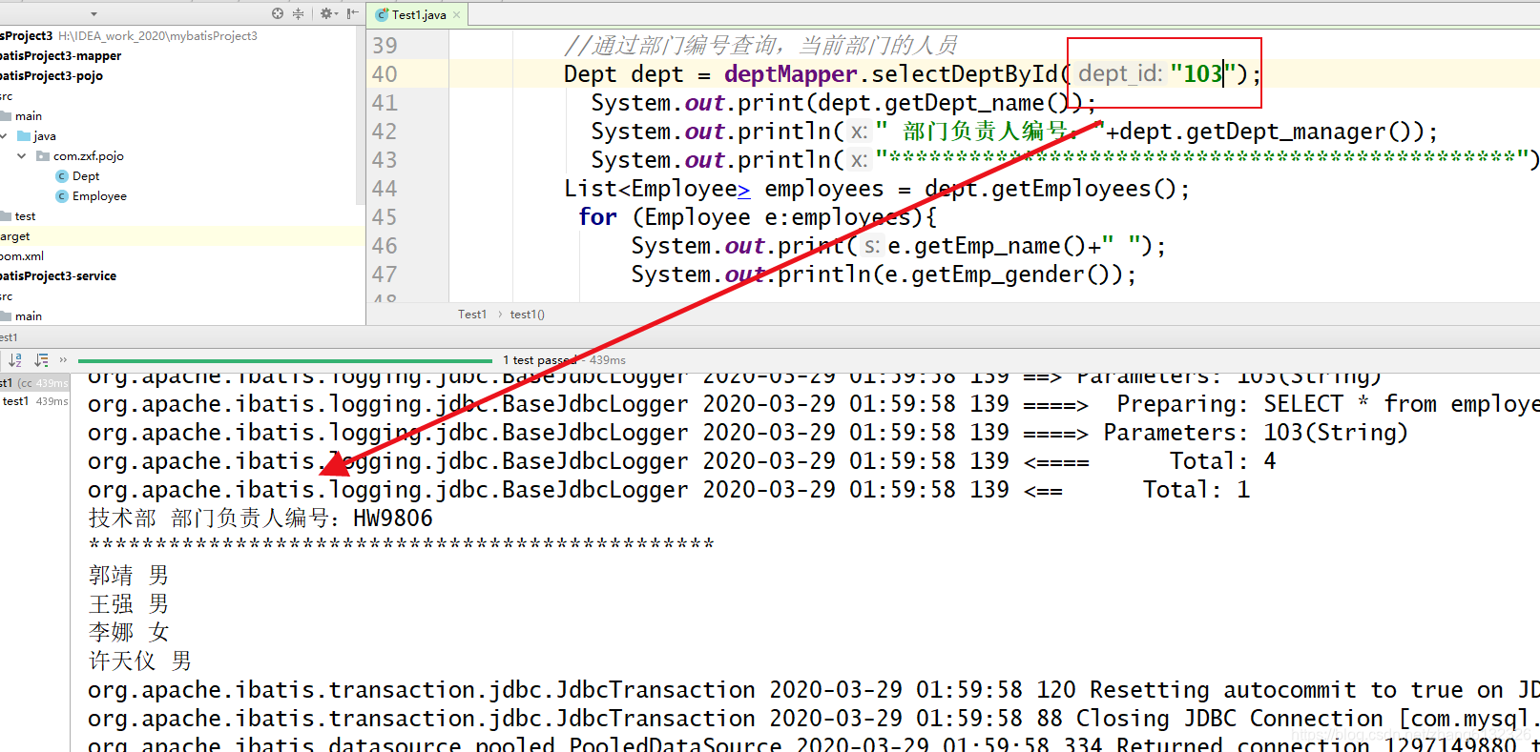Click List<Employee> declaration on line 44
The height and width of the screenshot is (752, 1540).
[657, 189]
